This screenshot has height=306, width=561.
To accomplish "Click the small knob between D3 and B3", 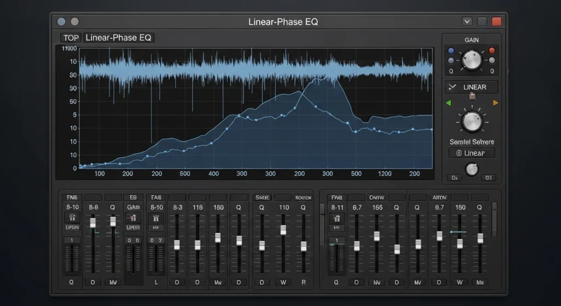I will click(x=472, y=170).
